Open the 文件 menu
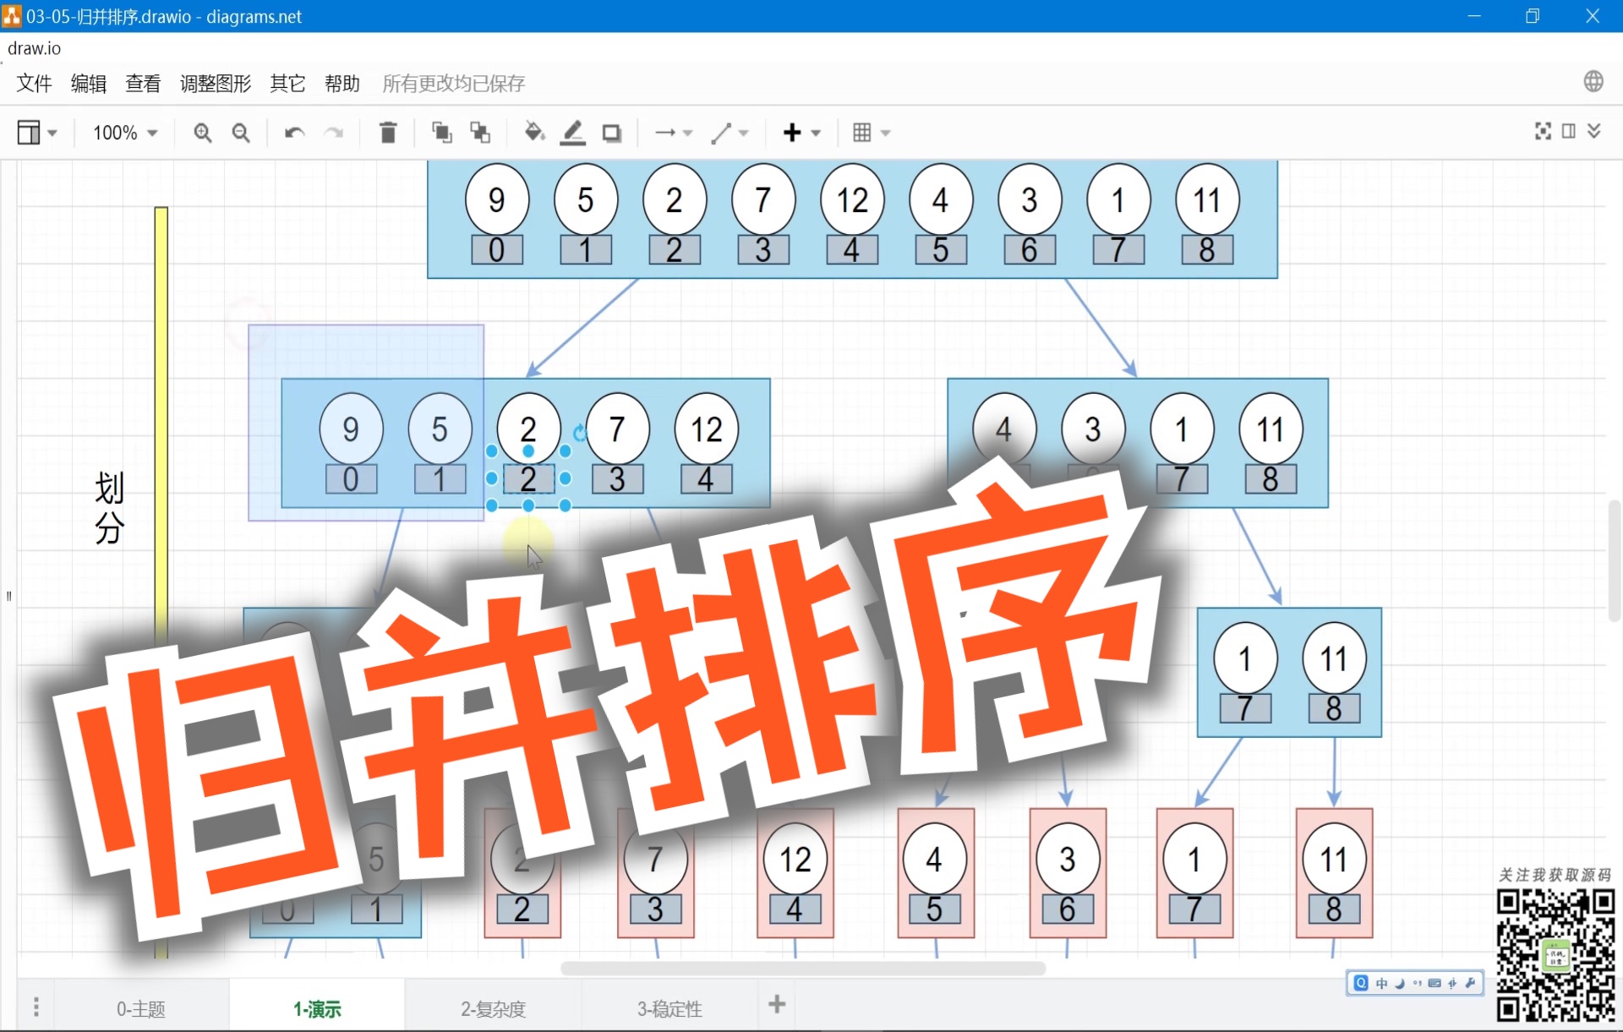1623x1032 pixels. click(x=34, y=83)
